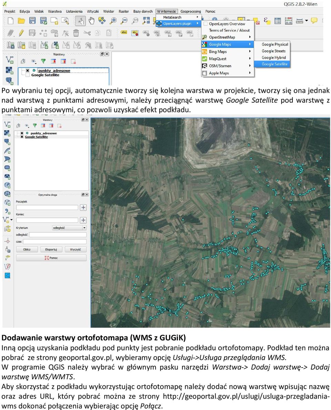Screen dimensions: 331x410
Task: Click the Cut Features scissors icon
Action: pyautogui.click(x=87, y=33)
